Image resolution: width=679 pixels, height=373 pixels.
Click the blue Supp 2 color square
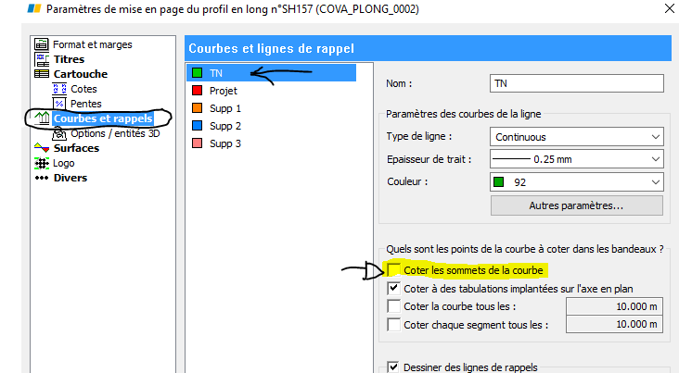tap(197, 126)
